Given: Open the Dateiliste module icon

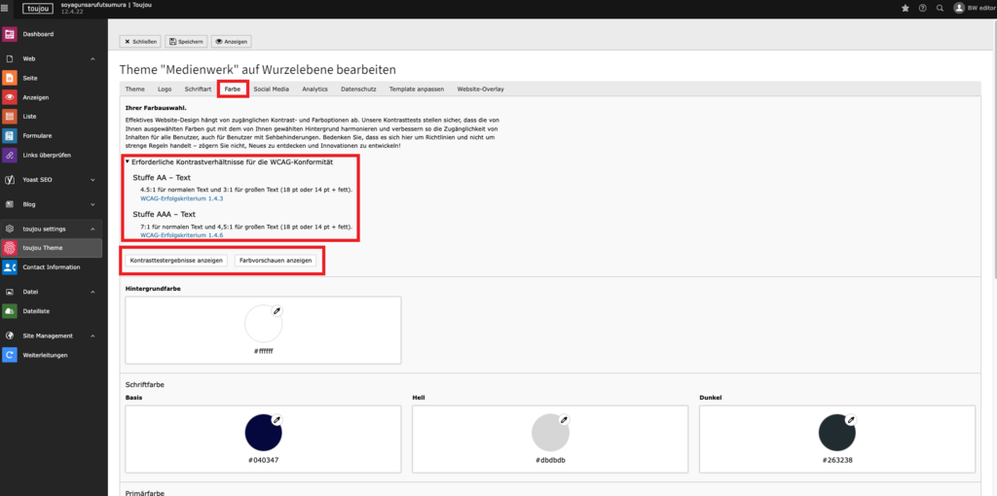Looking at the screenshot, I should coord(10,310).
